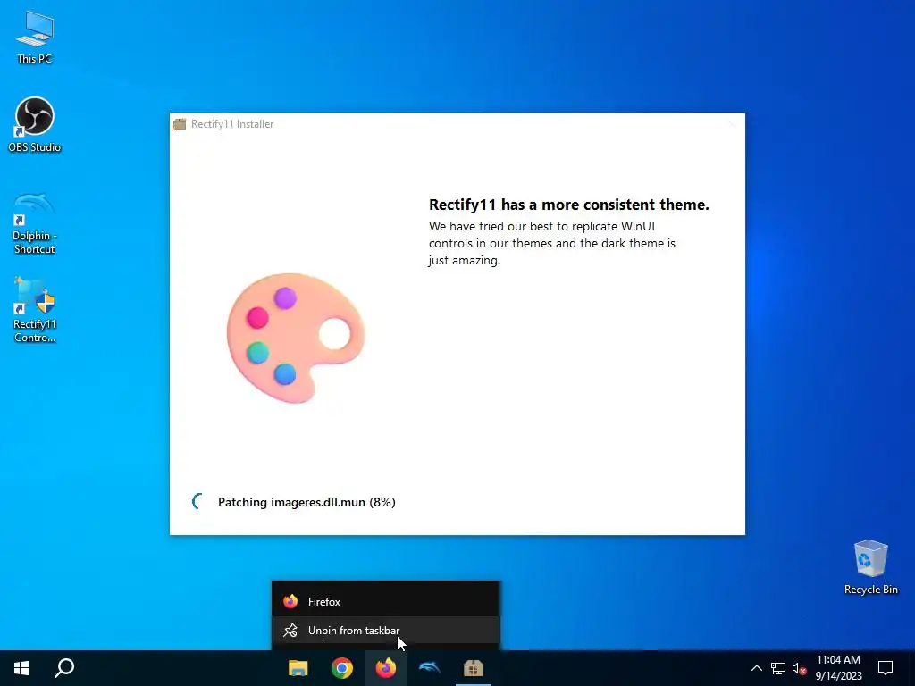Open the notification center icon
The image size is (915, 686).
pos(886,668)
